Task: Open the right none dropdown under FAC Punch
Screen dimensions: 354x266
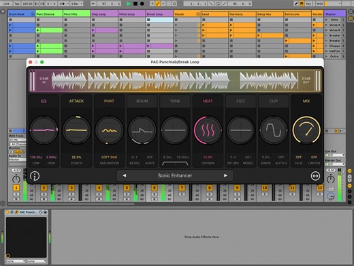Action: [37, 261]
